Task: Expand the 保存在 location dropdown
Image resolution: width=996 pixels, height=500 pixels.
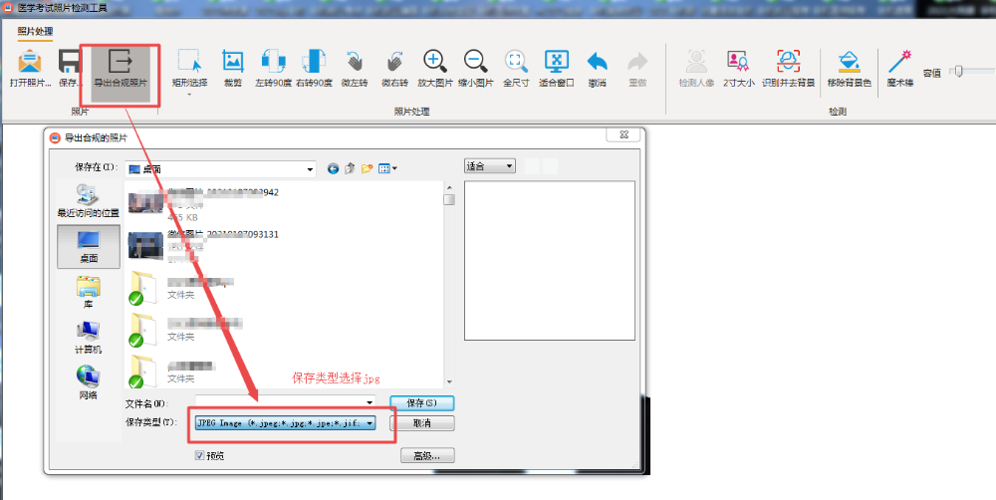Action: [310, 168]
